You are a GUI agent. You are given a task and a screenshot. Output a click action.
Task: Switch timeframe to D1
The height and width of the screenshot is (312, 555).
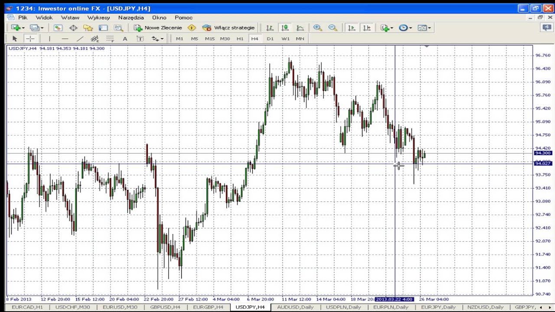coord(270,39)
